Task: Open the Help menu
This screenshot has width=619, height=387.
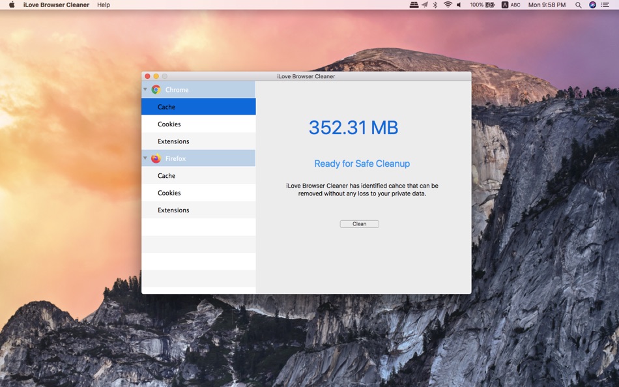Action: [104, 5]
